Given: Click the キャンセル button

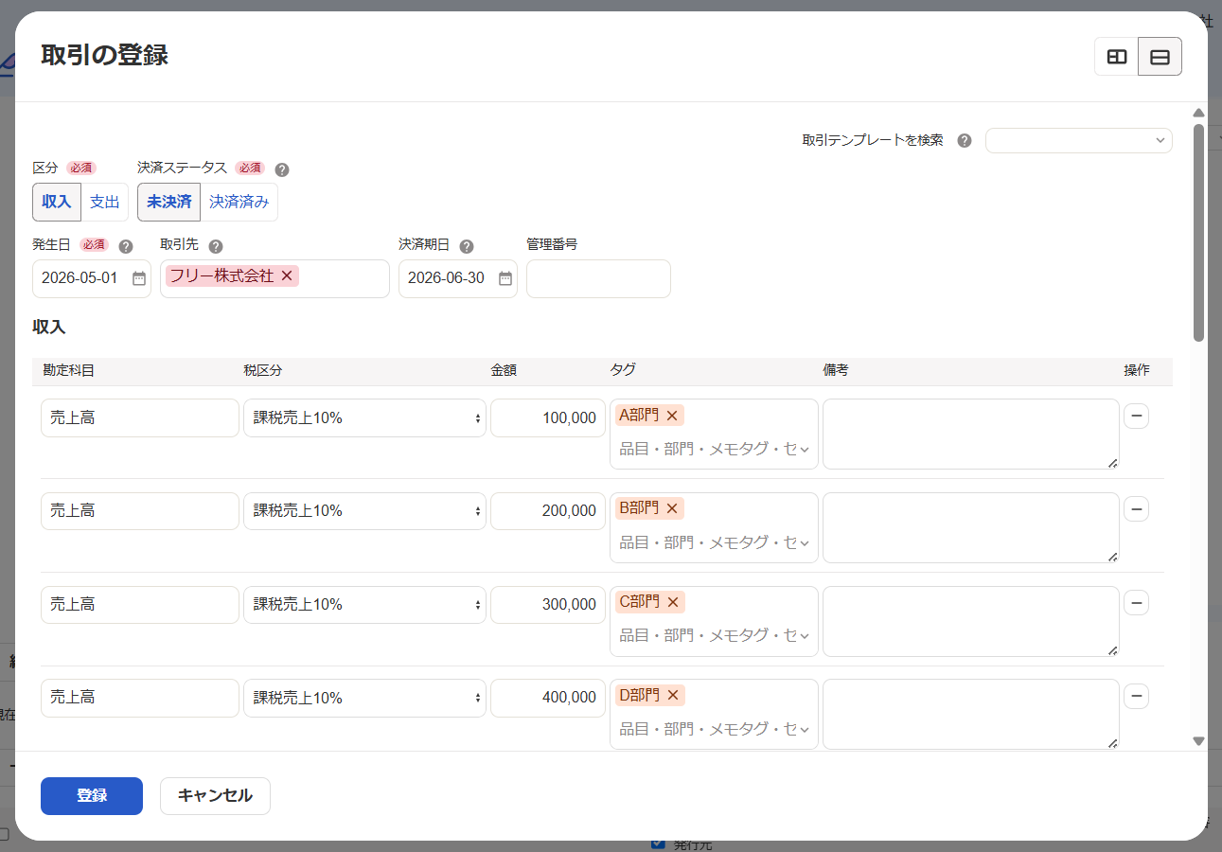Looking at the screenshot, I should click(x=215, y=796).
